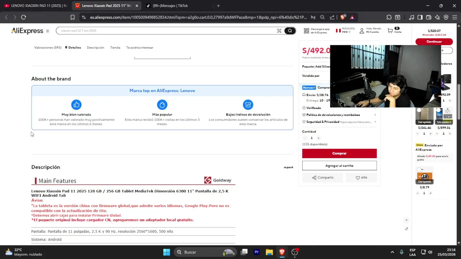The height and width of the screenshot is (259, 461).
Task: Select checkbox on S/8.79 cart item
Action: coord(420,169)
